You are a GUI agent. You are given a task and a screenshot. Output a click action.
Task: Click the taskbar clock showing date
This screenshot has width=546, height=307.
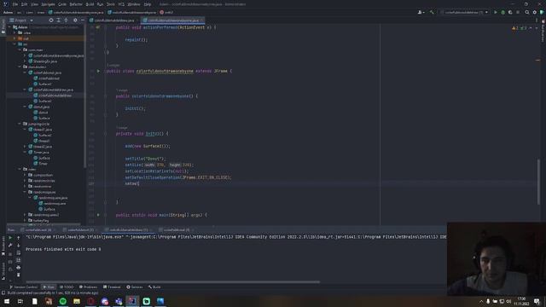point(521,301)
